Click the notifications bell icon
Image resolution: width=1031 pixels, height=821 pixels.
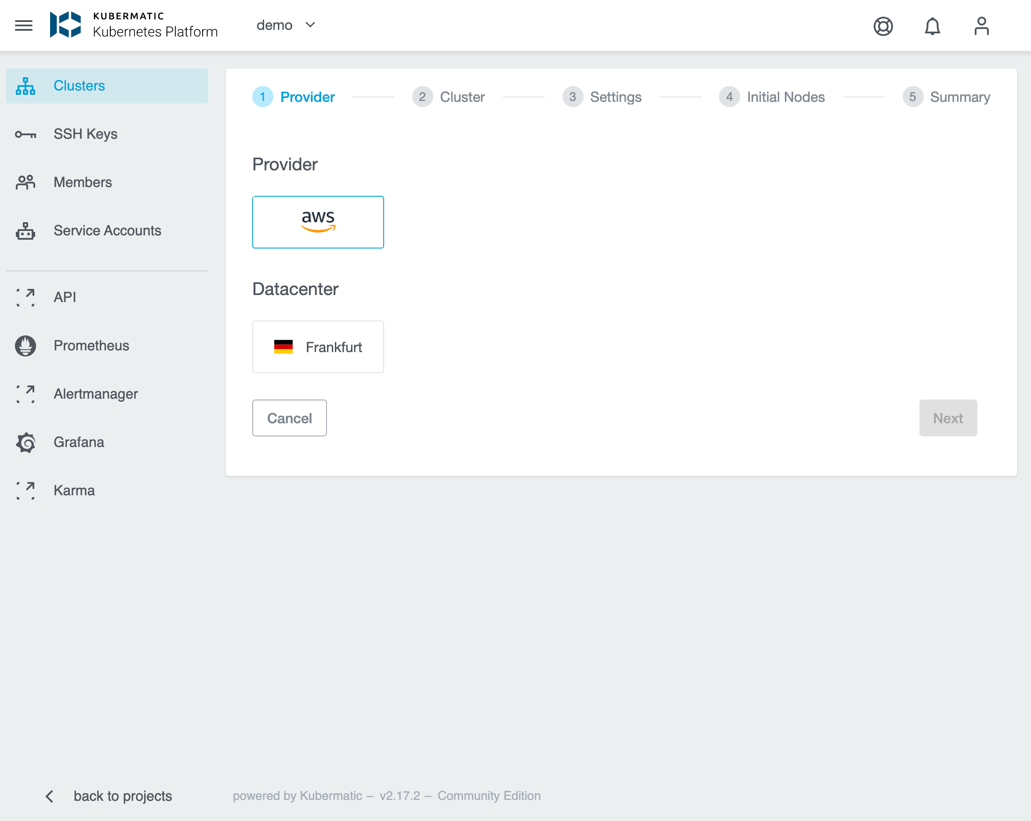[933, 26]
